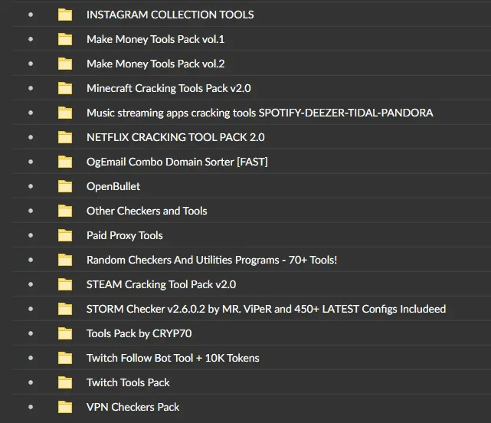Click folder icon for VPN Checkers Pack
This screenshot has height=423, width=491.
(65, 408)
